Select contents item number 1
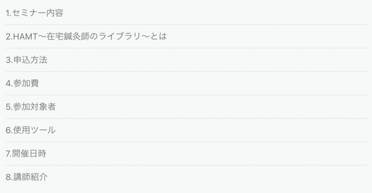This screenshot has height=193, width=372. 34,13
